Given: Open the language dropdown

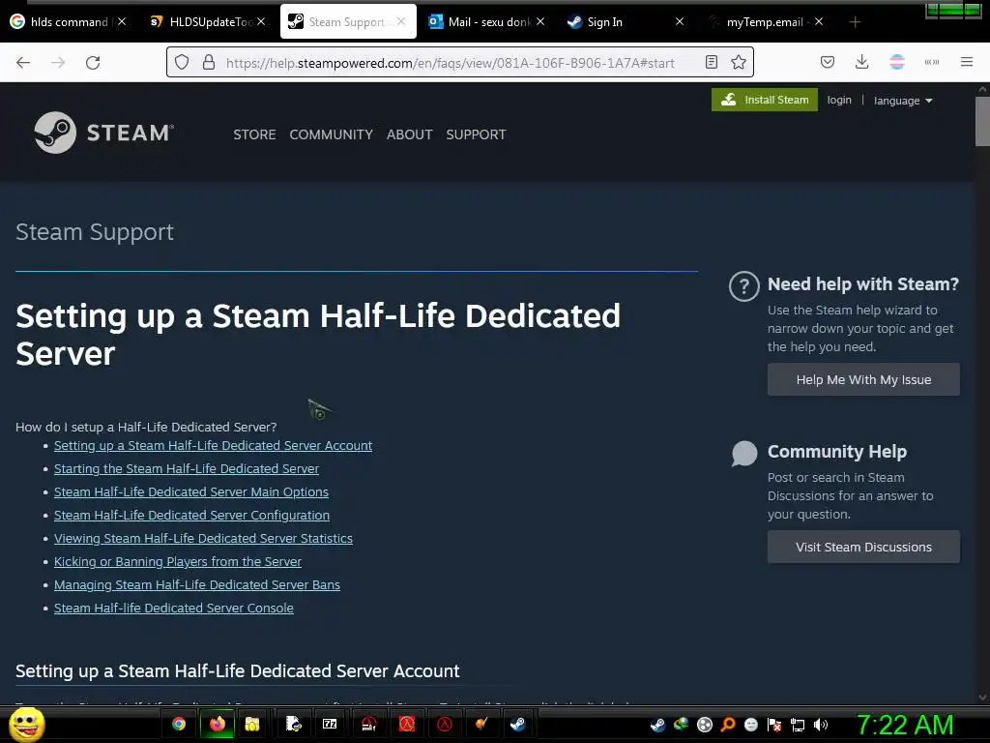Looking at the screenshot, I should coord(903,101).
